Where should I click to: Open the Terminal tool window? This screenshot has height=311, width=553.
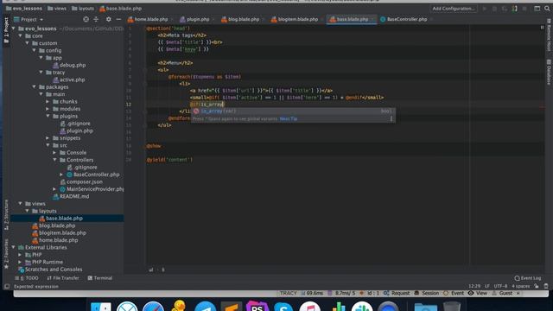[x=100, y=278]
